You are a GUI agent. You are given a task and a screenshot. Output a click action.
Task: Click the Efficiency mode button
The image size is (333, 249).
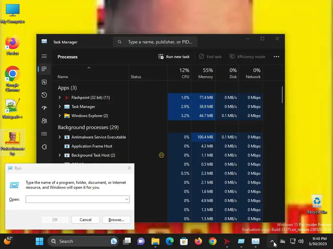coord(247,56)
